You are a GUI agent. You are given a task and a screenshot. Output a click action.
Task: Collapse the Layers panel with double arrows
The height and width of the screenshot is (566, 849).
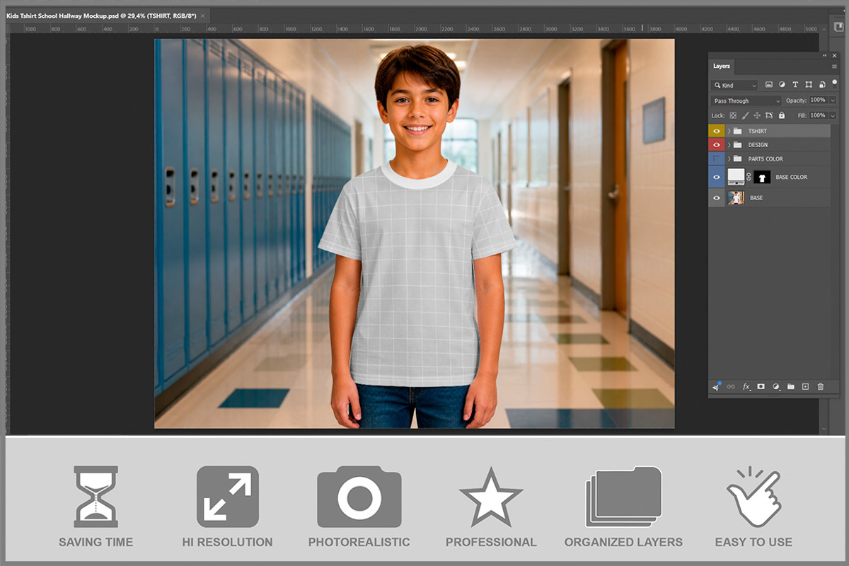[x=825, y=55]
